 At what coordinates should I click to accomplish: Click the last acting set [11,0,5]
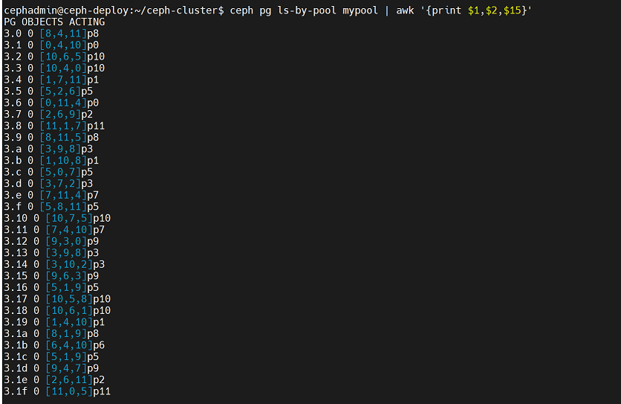pos(69,391)
